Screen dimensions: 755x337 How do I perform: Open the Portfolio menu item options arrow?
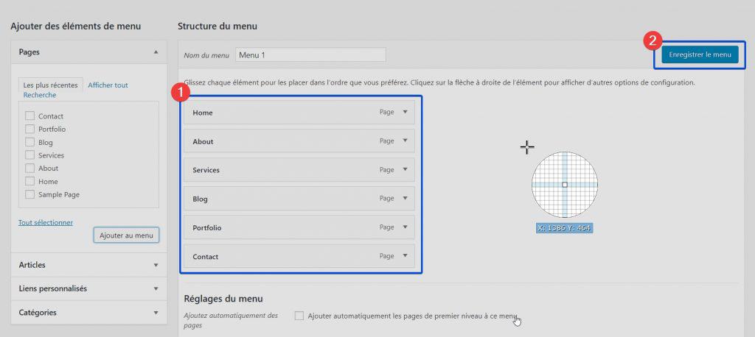click(405, 227)
